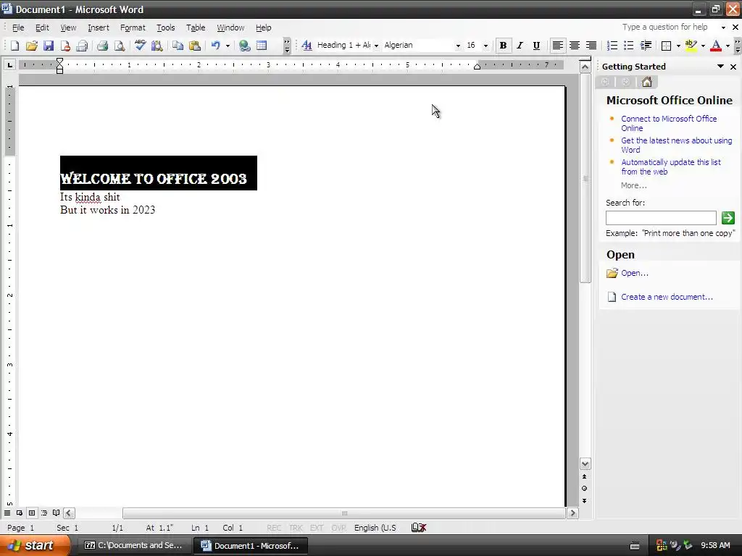The image size is (742, 556).
Task: Switch to Normal view button at bottom left
Action: (x=7, y=513)
